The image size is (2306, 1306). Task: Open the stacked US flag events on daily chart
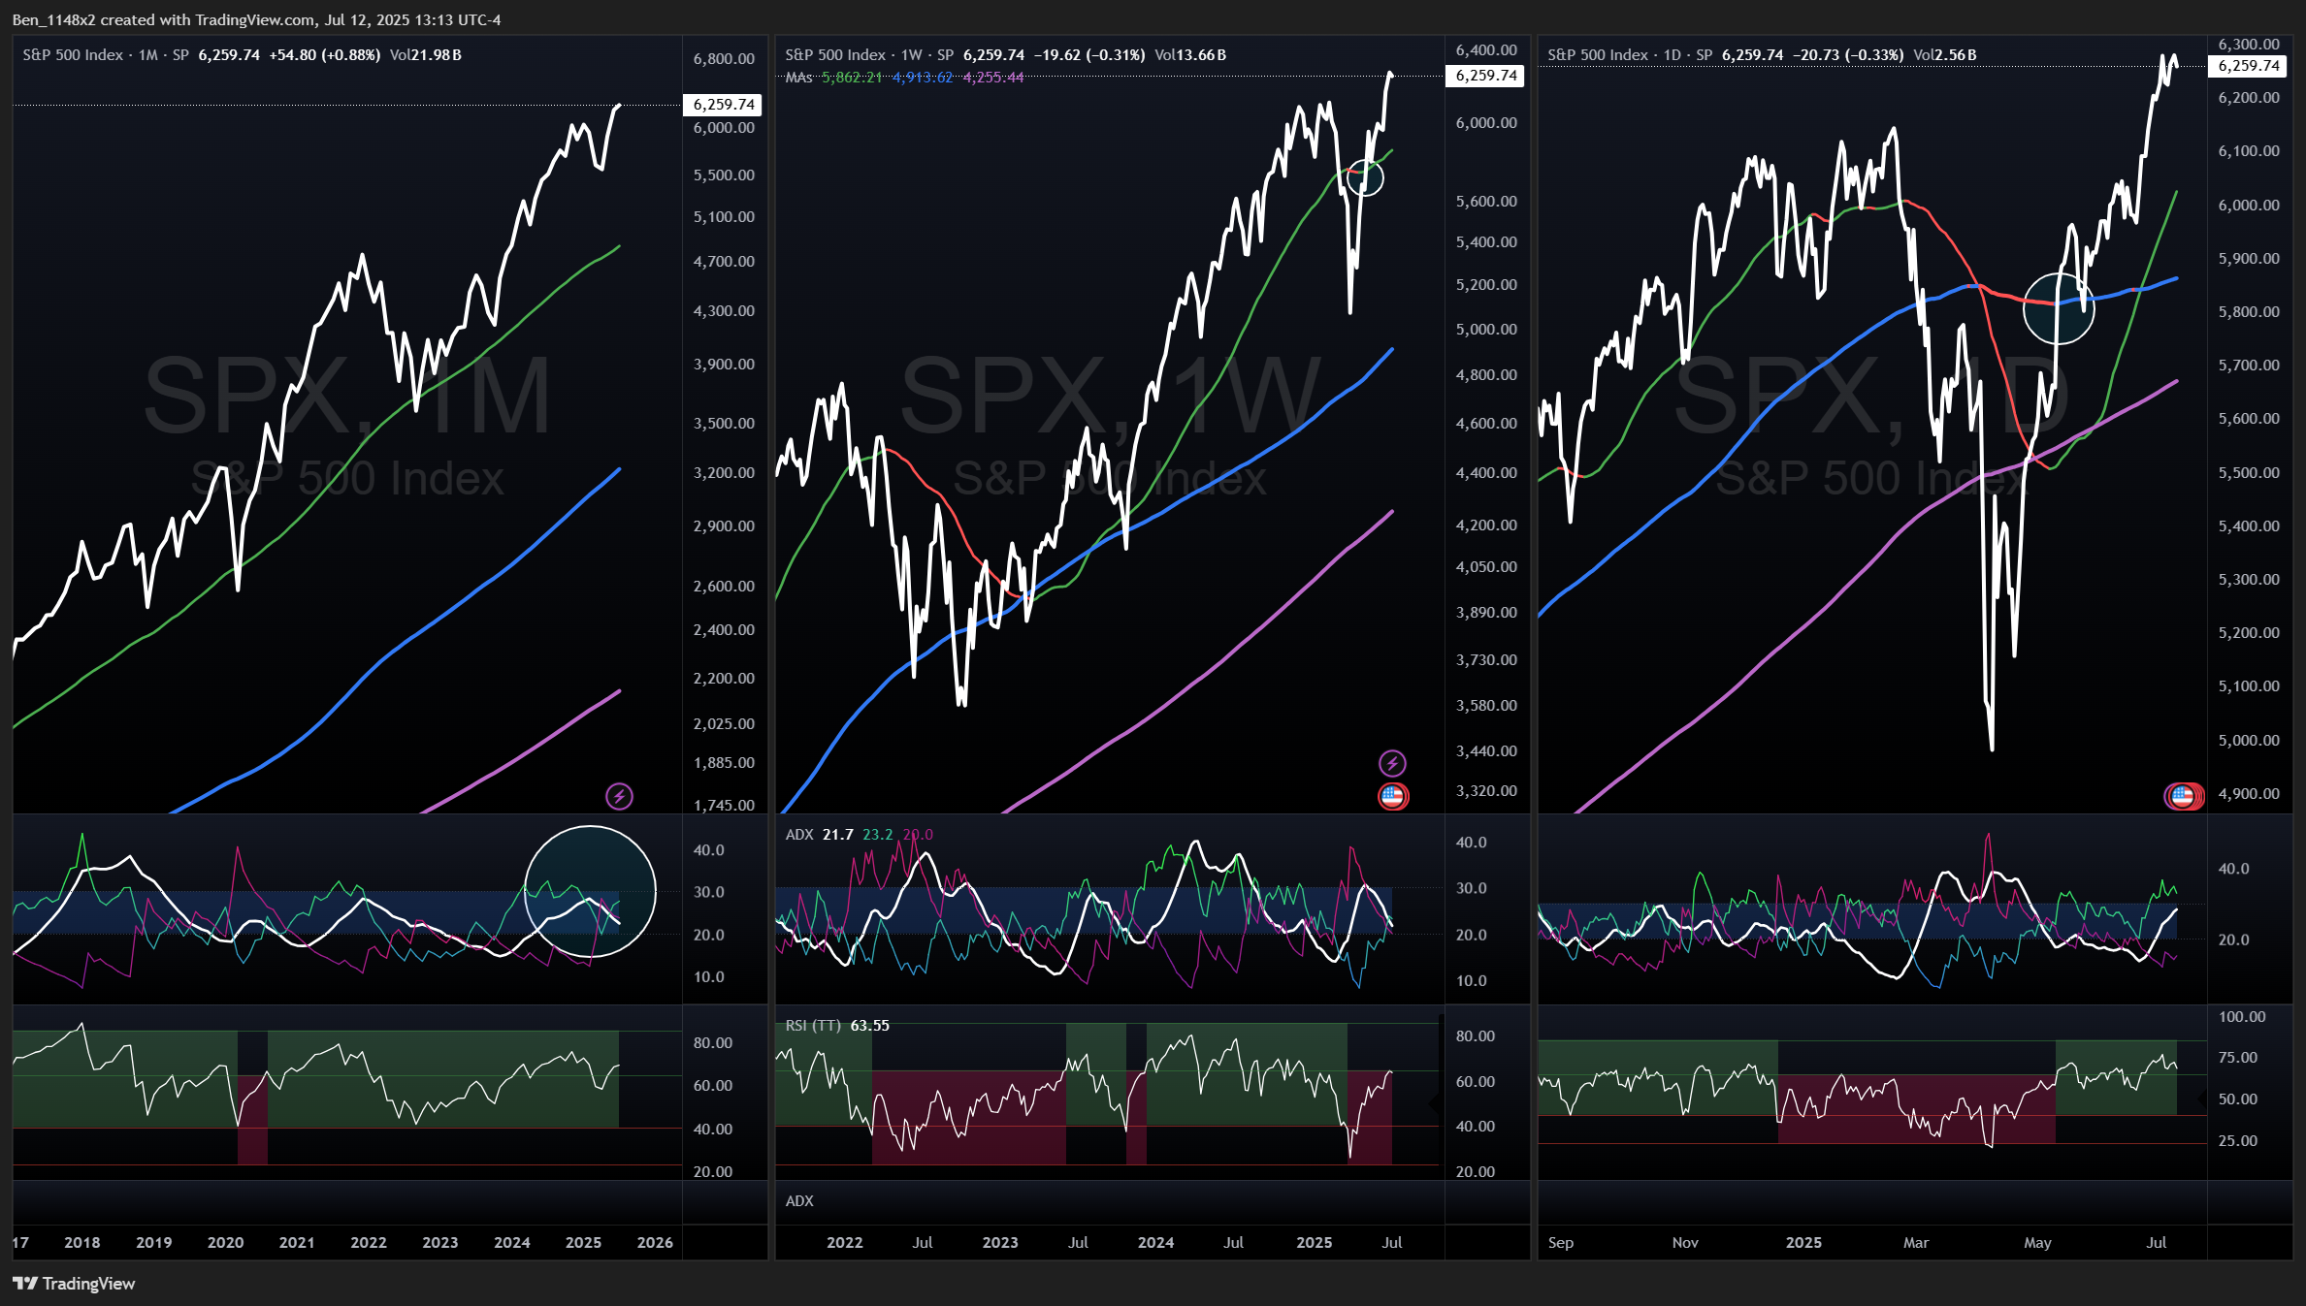pos(2184,796)
